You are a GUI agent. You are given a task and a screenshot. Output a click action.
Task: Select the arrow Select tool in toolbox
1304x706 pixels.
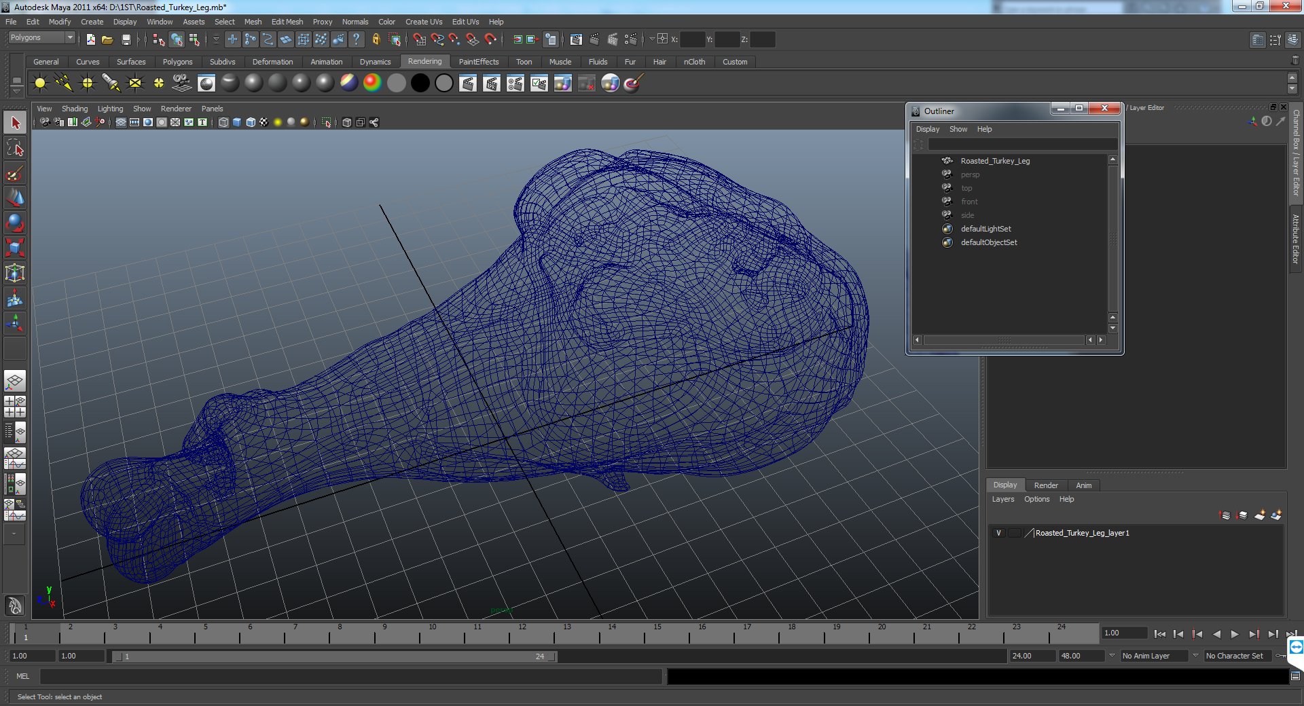pos(15,123)
